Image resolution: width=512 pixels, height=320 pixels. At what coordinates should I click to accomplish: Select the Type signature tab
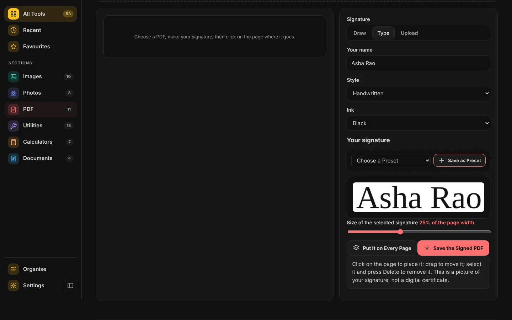383,33
